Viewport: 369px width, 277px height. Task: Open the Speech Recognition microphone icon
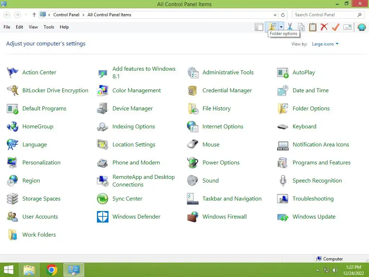[x=283, y=181]
